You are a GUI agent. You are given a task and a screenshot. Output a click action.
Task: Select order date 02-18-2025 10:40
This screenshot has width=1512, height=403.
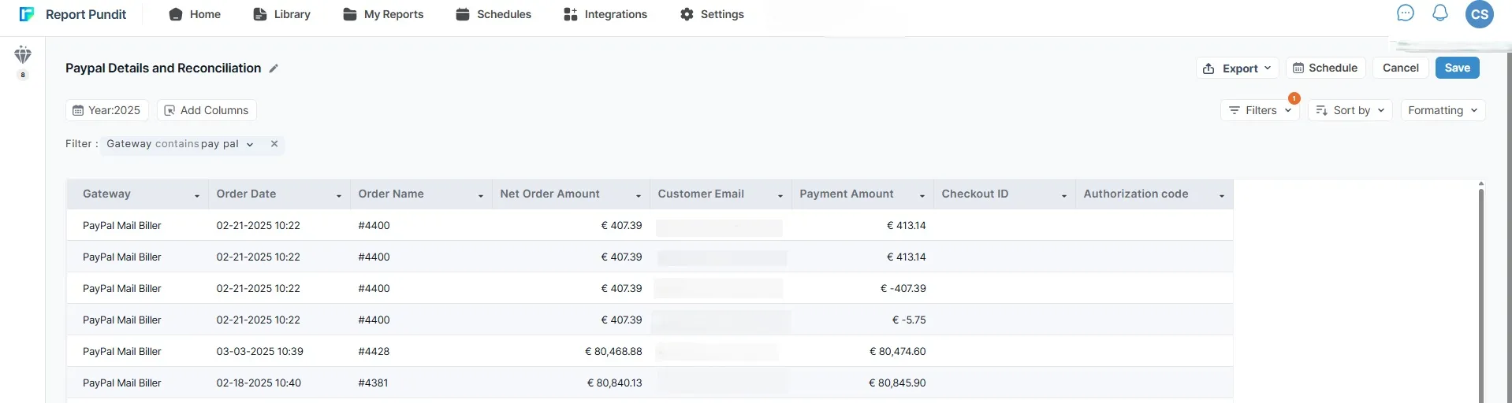259,383
